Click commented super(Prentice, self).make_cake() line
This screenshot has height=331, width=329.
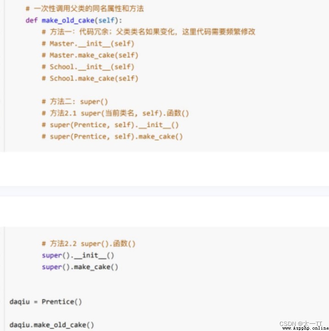click(x=112, y=136)
